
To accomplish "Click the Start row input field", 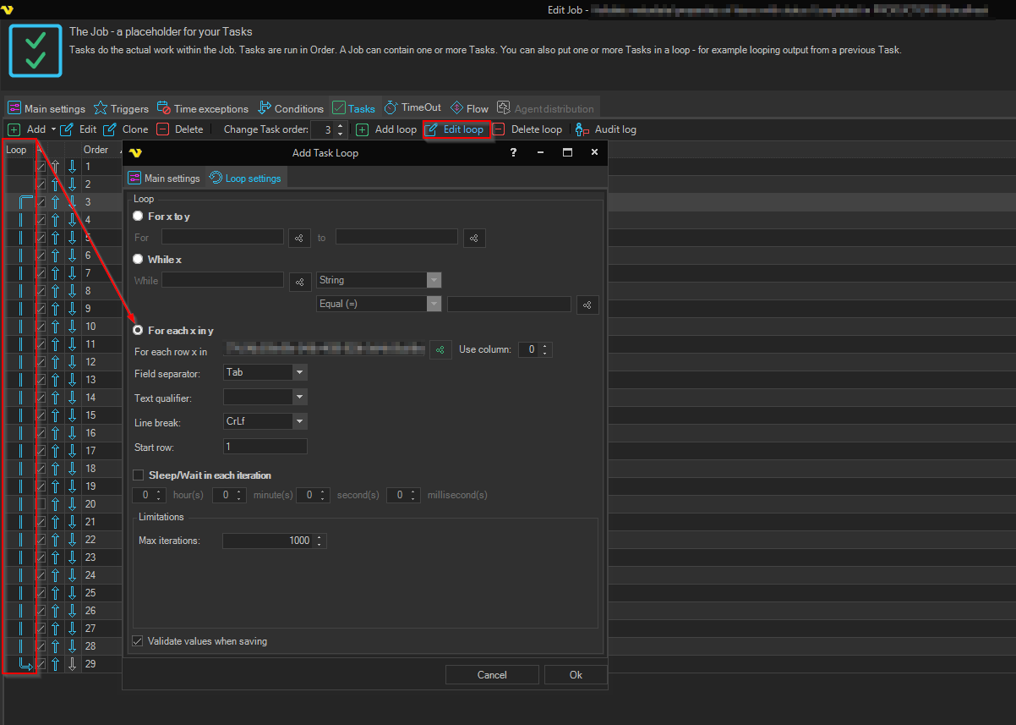I will point(265,446).
